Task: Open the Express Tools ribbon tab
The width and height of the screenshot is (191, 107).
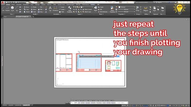Action: 61,5
